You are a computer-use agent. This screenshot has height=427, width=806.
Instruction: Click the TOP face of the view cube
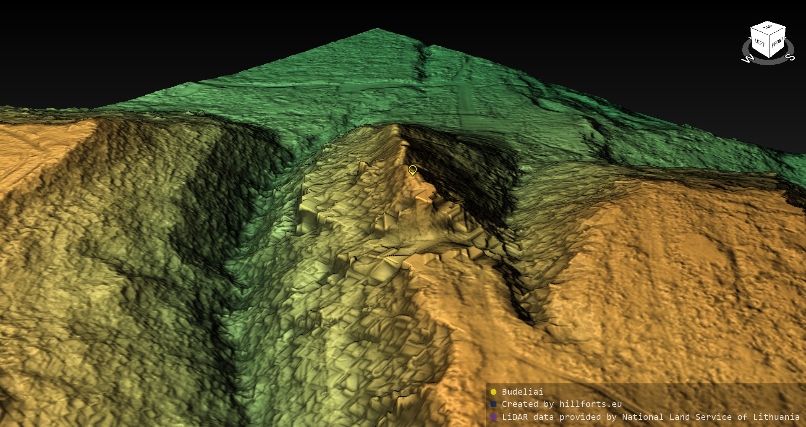click(768, 27)
